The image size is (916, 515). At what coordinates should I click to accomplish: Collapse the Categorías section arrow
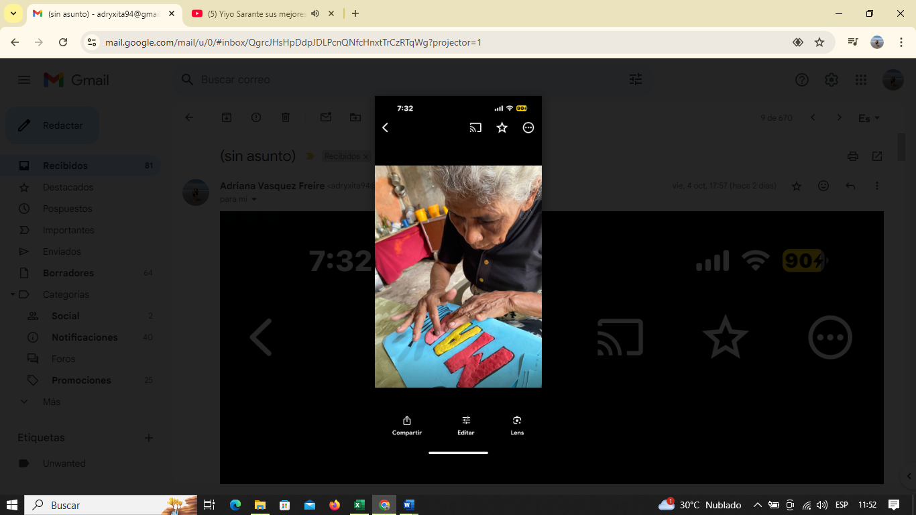click(13, 294)
